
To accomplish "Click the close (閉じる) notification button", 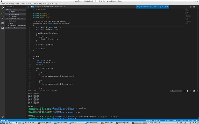I will [x=166, y=7].
